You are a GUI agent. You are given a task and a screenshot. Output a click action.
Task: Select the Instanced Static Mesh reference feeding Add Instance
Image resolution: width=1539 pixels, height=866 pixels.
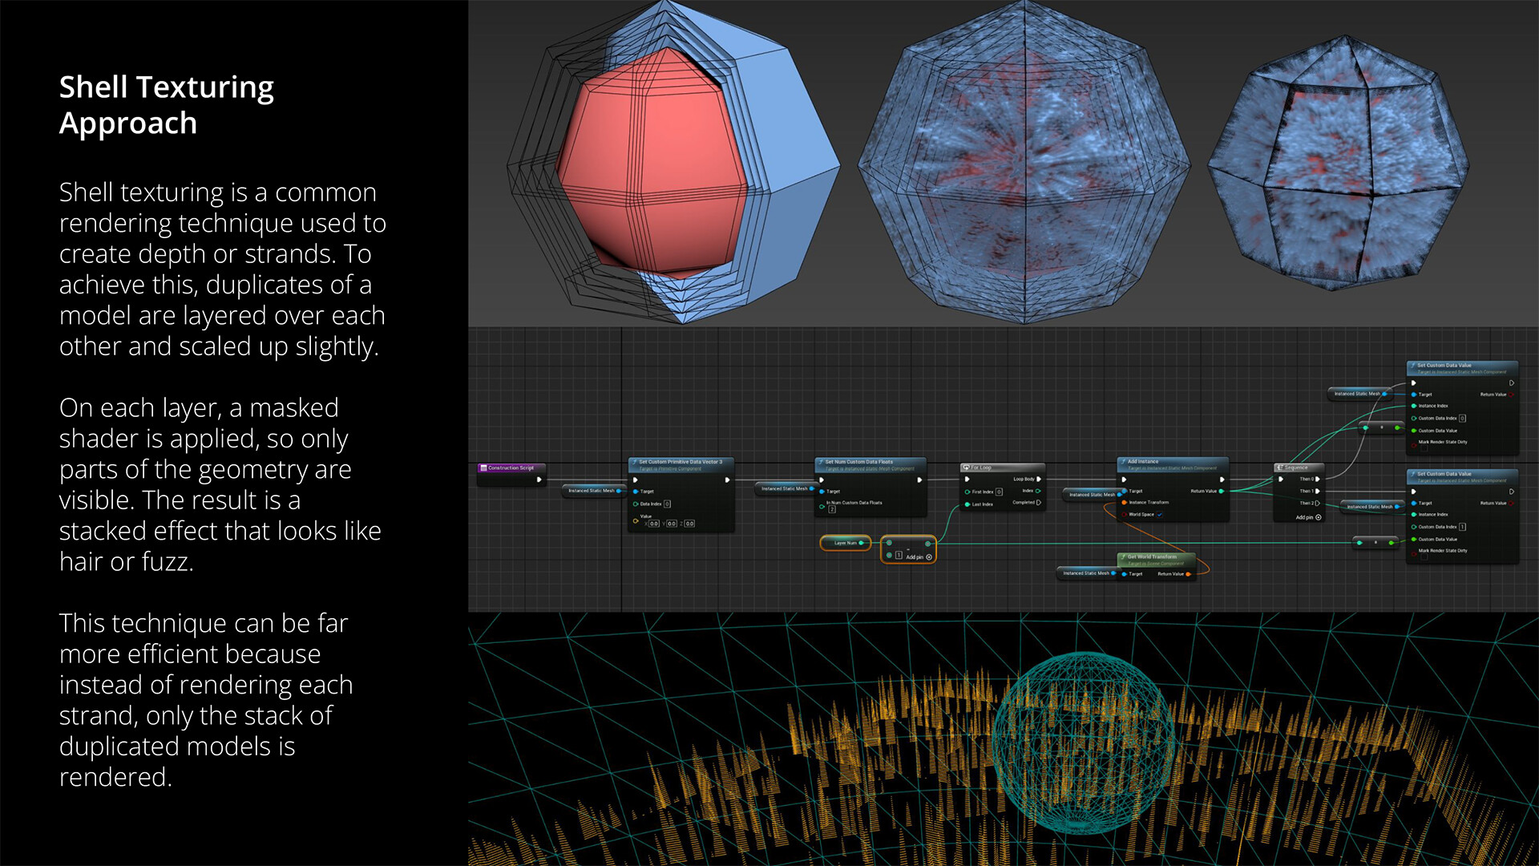1092,495
